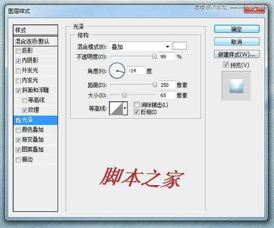Click the 取消 cancel button
The height and width of the screenshot is (228, 274).
[x=237, y=41]
